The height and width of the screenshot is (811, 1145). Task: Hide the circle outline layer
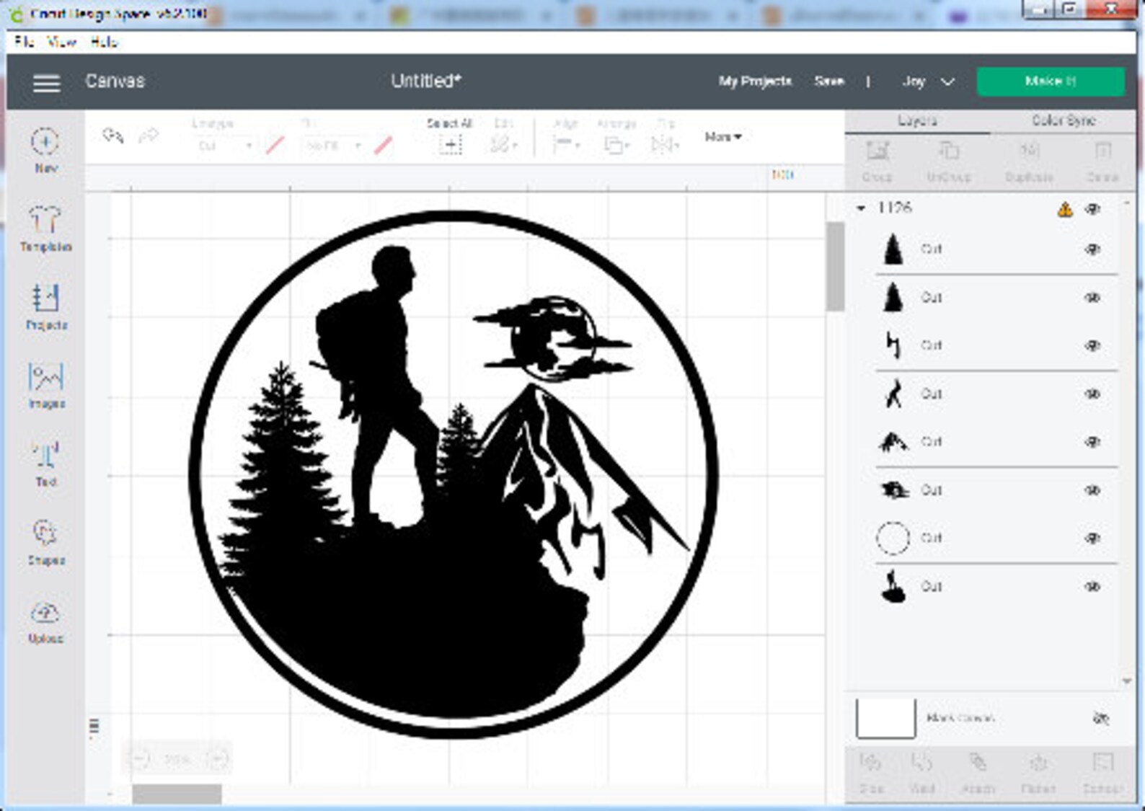coord(1093,539)
